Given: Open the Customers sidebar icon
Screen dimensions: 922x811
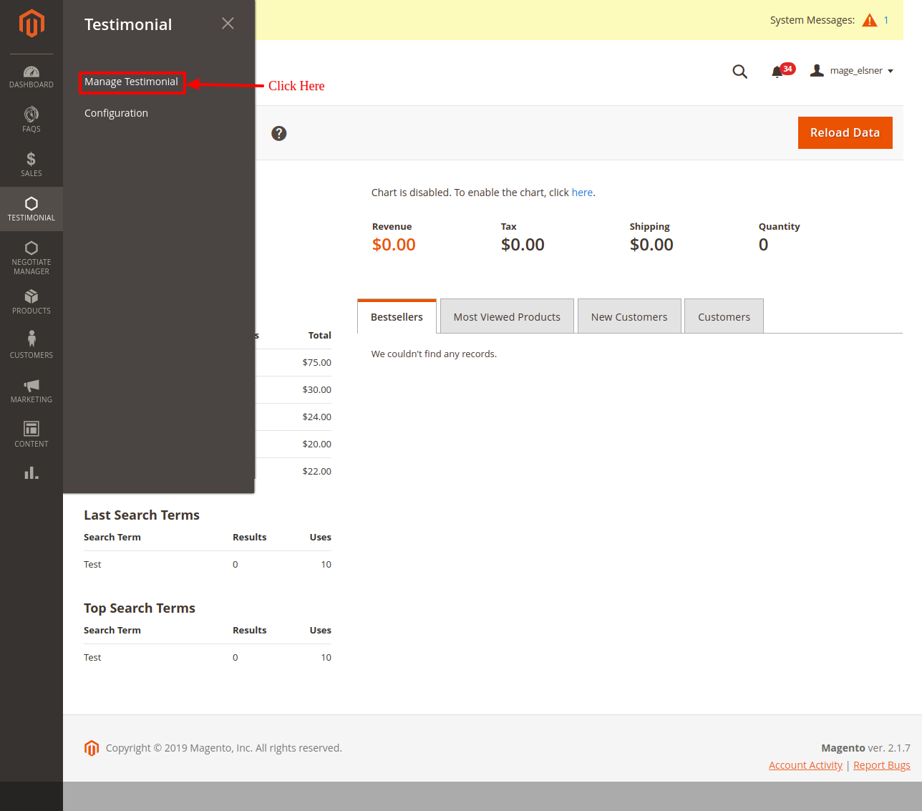Looking at the screenshot, I should pos(31,344).
